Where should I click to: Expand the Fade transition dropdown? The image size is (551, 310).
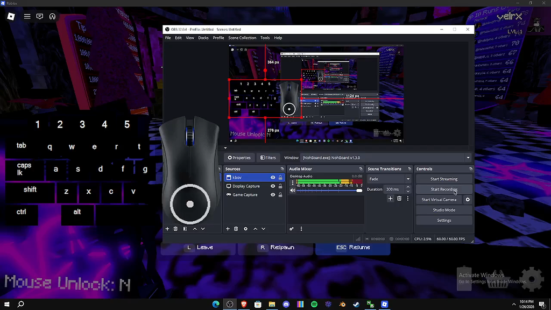[x=408, y=179]
